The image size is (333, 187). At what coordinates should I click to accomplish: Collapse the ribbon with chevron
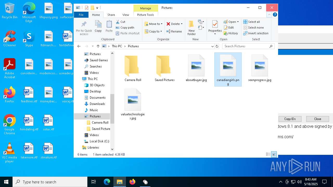click(269, 15)
